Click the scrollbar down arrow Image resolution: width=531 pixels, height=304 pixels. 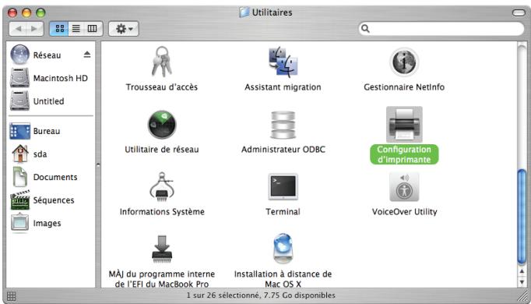click(x=522, y=282)
